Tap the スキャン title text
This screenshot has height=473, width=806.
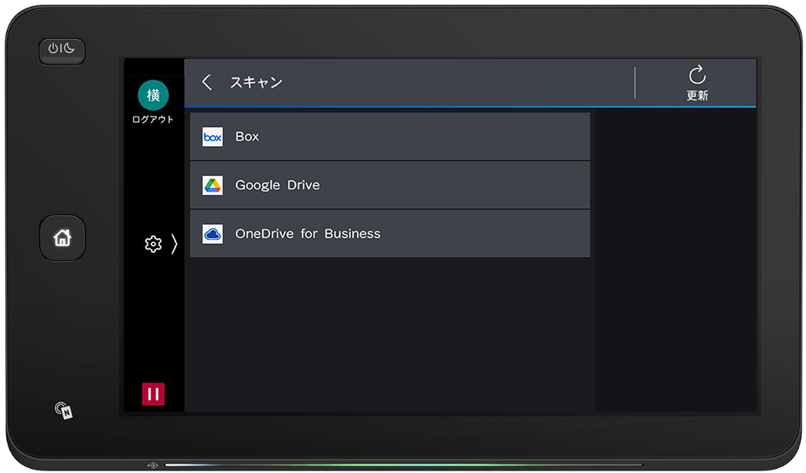coord(256,82)
